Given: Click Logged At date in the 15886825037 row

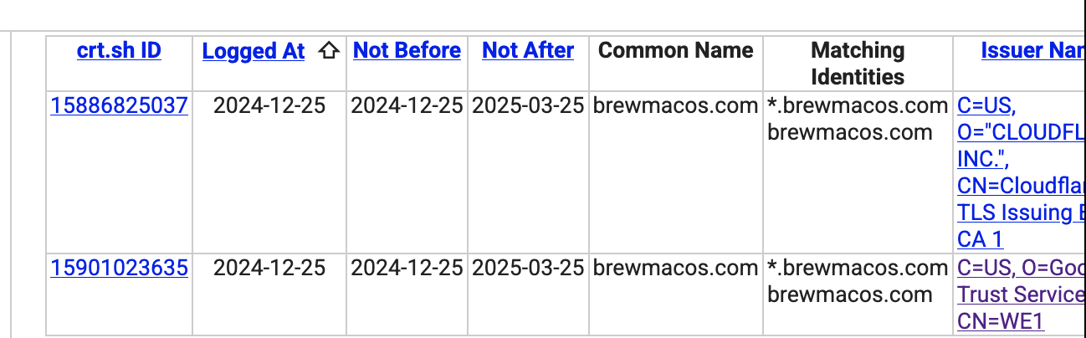Looking at the screenshot, I should 269,106.
